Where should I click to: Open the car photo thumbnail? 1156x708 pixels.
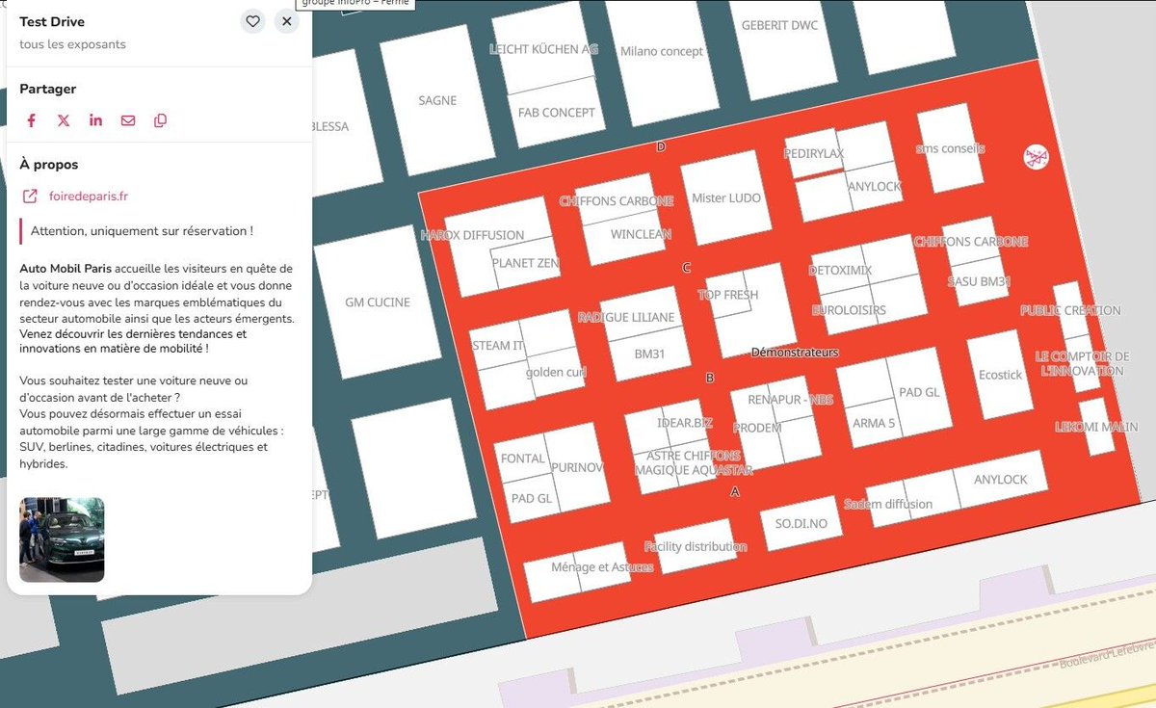[62, 539]
